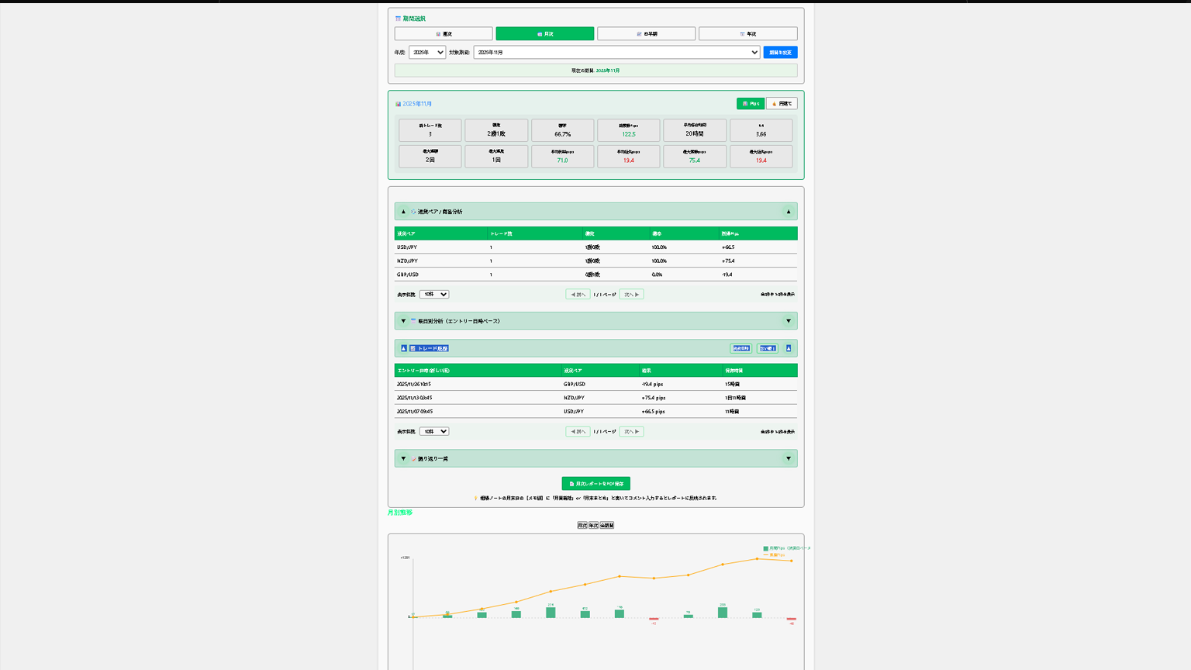Toggle the 古い順 sort button in trade history

[x=768, y=348]
